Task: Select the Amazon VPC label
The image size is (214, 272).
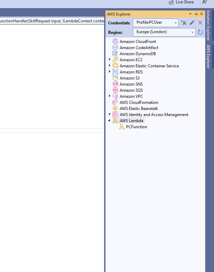Action: click(x=131, y=96)
